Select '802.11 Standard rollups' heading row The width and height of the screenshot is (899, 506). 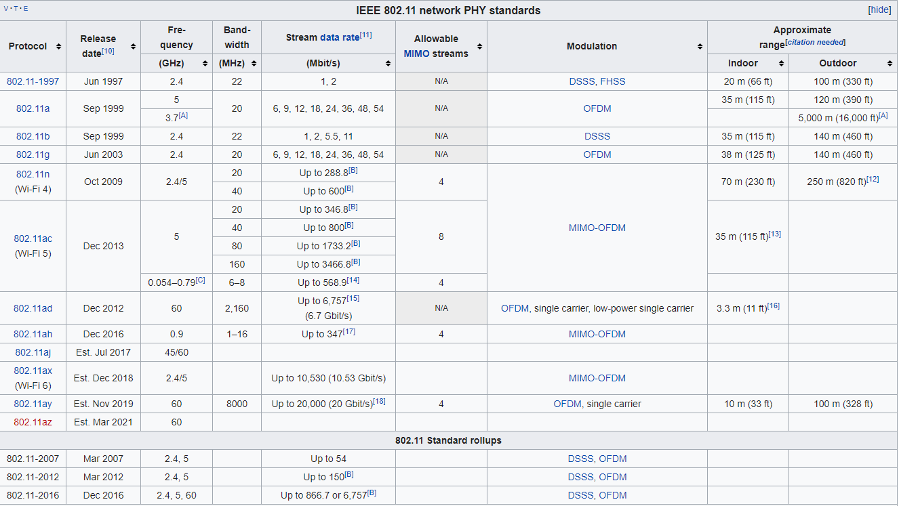(449, 440)
